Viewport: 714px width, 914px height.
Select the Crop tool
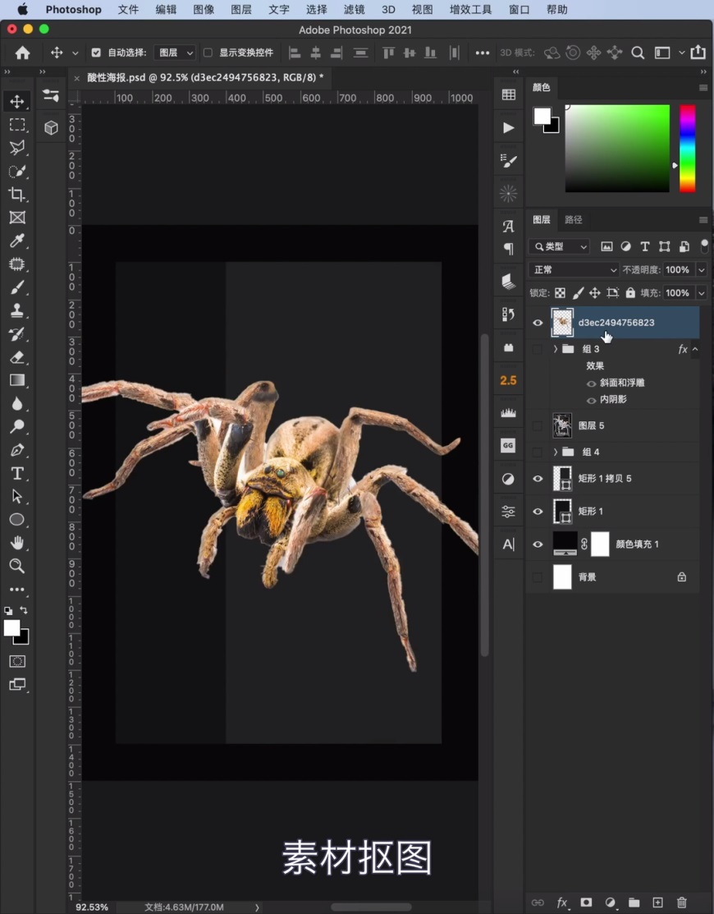[x=17, y=194]
